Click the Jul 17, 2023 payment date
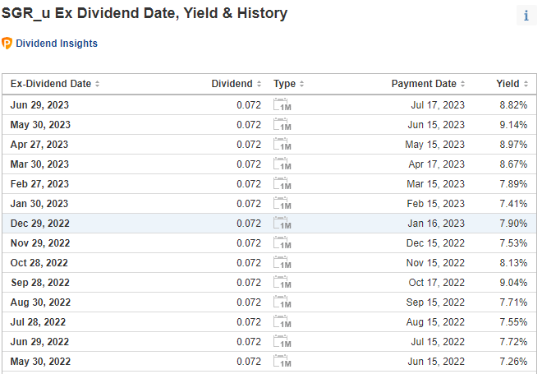This screenshot has height=374, width=542. point(437,105)
